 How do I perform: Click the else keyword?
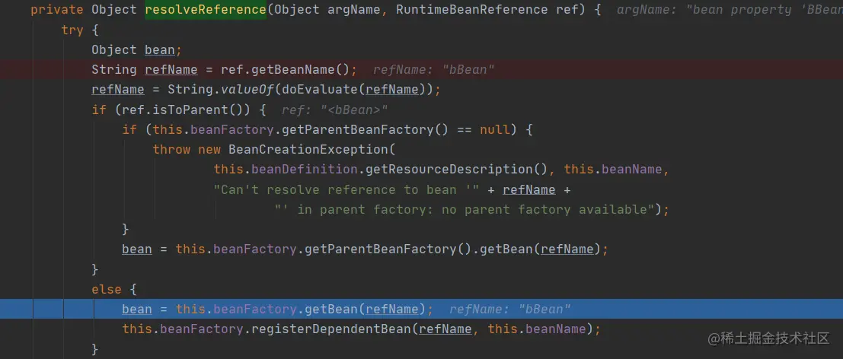coord(107,289)
